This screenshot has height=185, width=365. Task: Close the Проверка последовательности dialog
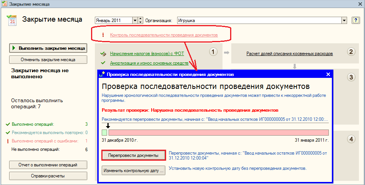click(328, 74)
